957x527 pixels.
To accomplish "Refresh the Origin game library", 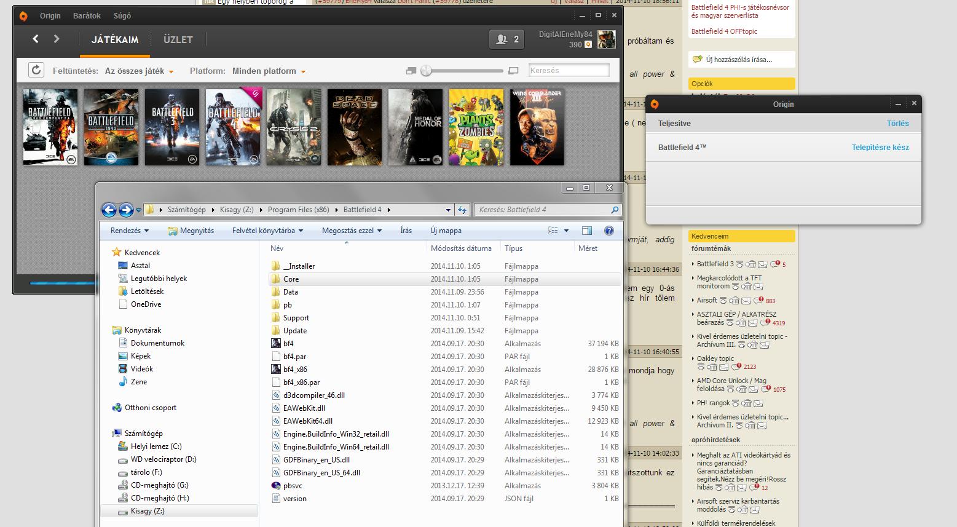I will (36, 71).
